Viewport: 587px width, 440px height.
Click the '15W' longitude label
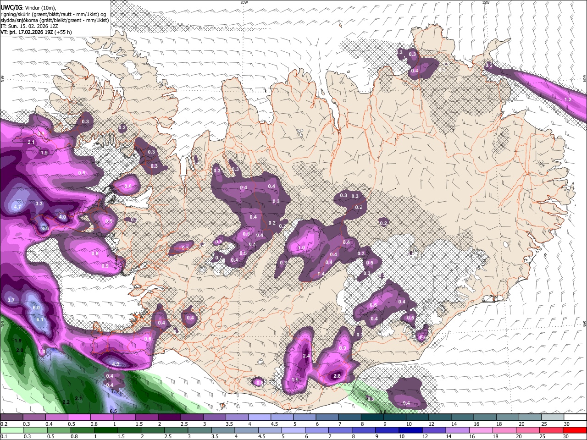pyautogui.click(x=486, y=2)
